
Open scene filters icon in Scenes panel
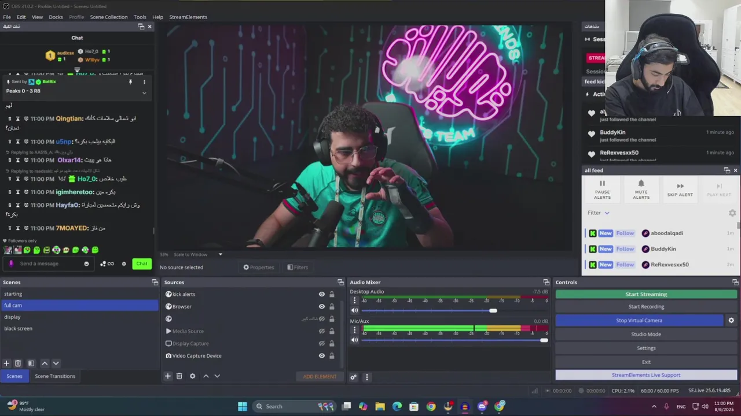point(31,363)
